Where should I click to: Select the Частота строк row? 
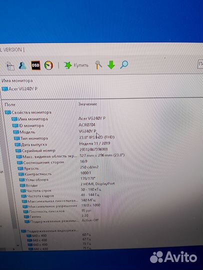36,190
